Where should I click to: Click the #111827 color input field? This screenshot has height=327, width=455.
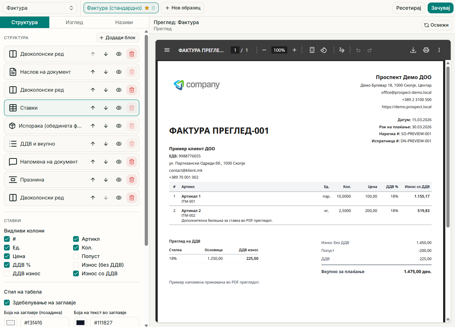point(114,322)
